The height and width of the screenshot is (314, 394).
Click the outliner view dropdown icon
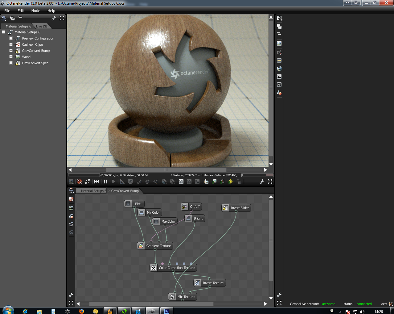click(4, 18)
